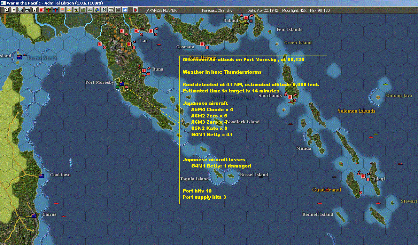Click the red plane on blue background icon

click(55, 10)
